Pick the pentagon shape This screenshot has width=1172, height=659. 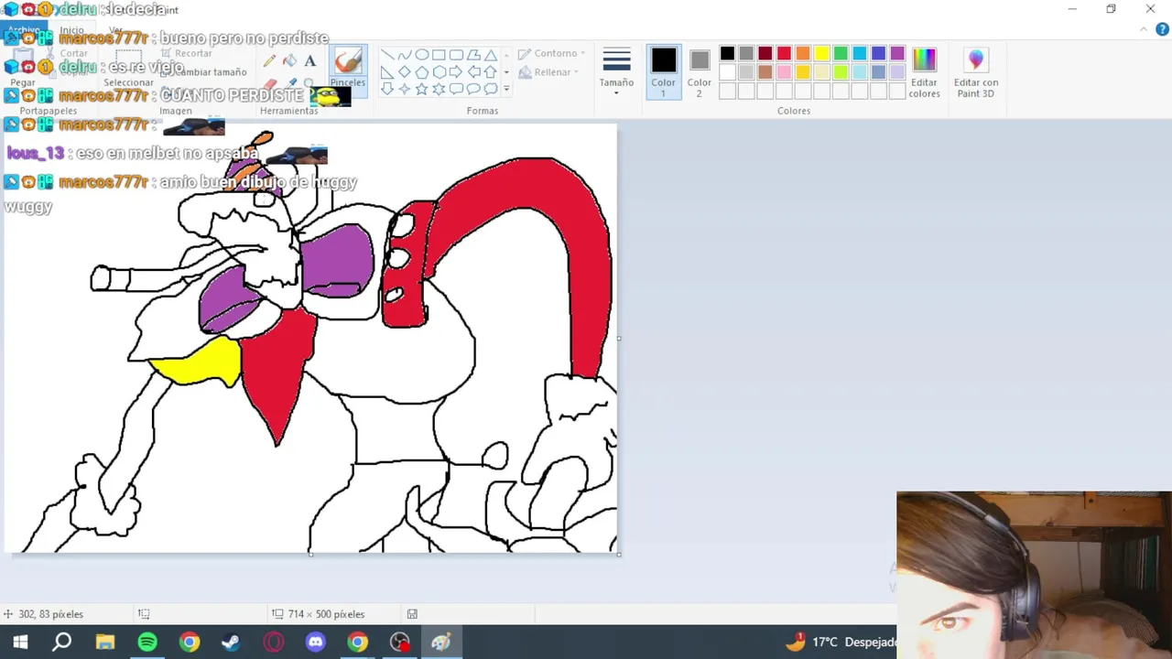click(x=421, y=72)
